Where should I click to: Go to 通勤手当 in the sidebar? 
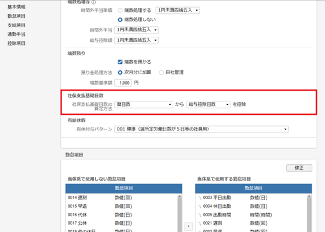tap(17, 34)
